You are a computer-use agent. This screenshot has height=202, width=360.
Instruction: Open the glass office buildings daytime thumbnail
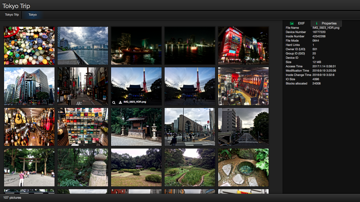(x=29, y=86)
